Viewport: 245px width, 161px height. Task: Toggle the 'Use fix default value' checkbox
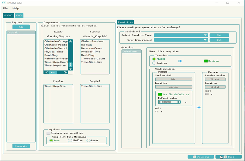(160, 94)
